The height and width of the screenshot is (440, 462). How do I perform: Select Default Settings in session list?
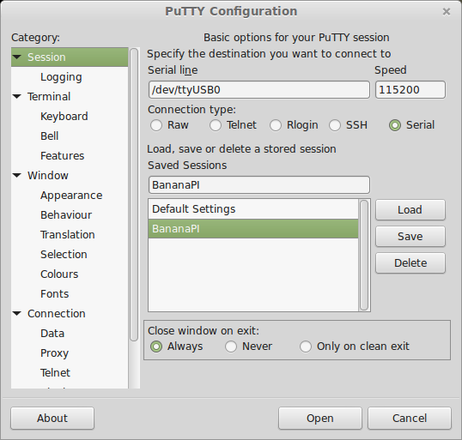click(253, 209)
